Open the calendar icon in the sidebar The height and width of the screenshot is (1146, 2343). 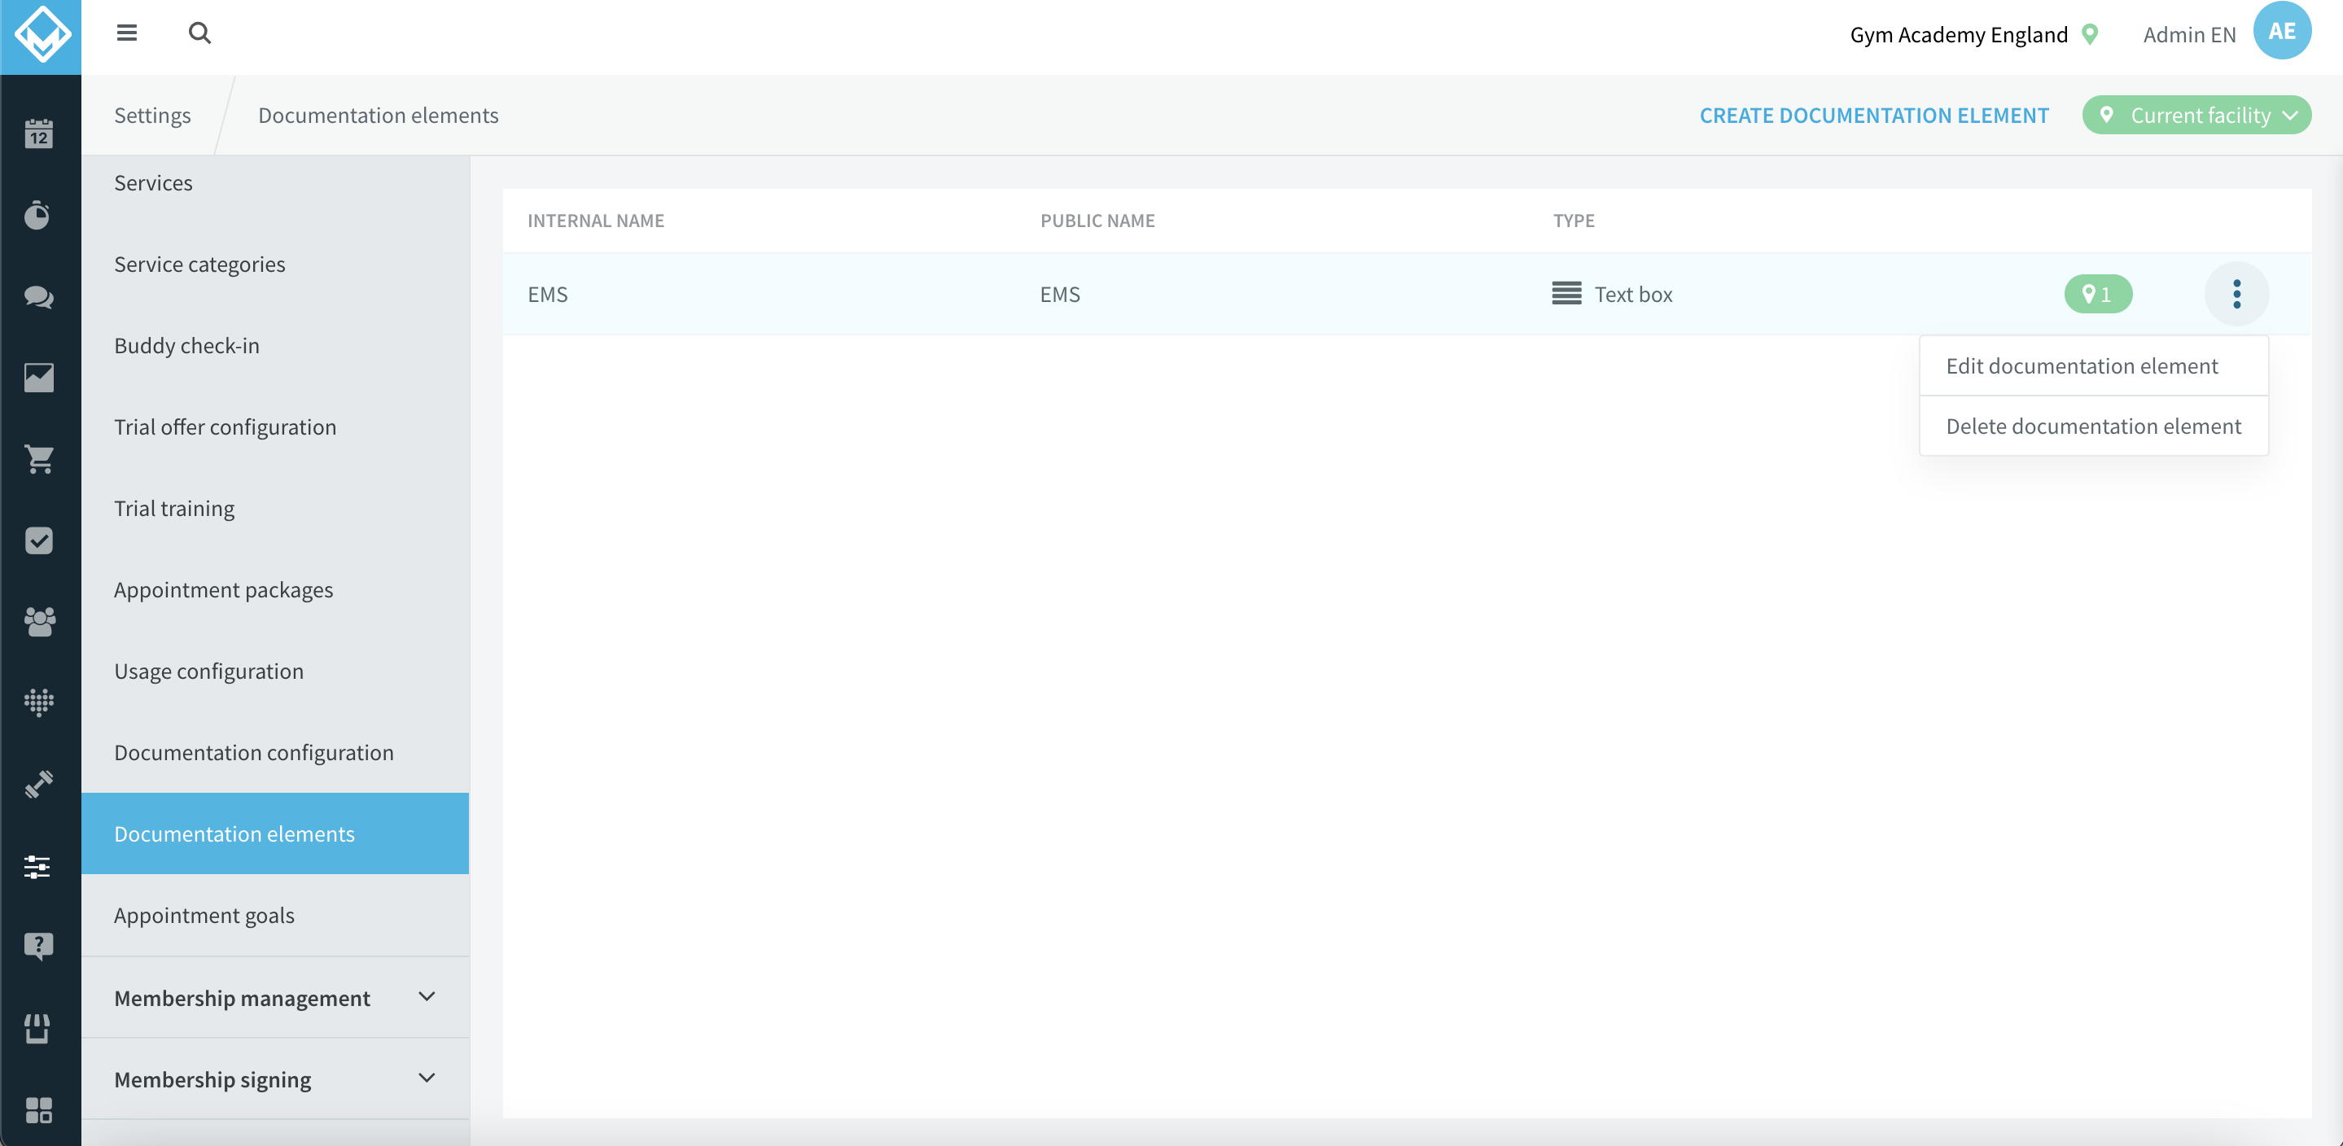[38, 133]
